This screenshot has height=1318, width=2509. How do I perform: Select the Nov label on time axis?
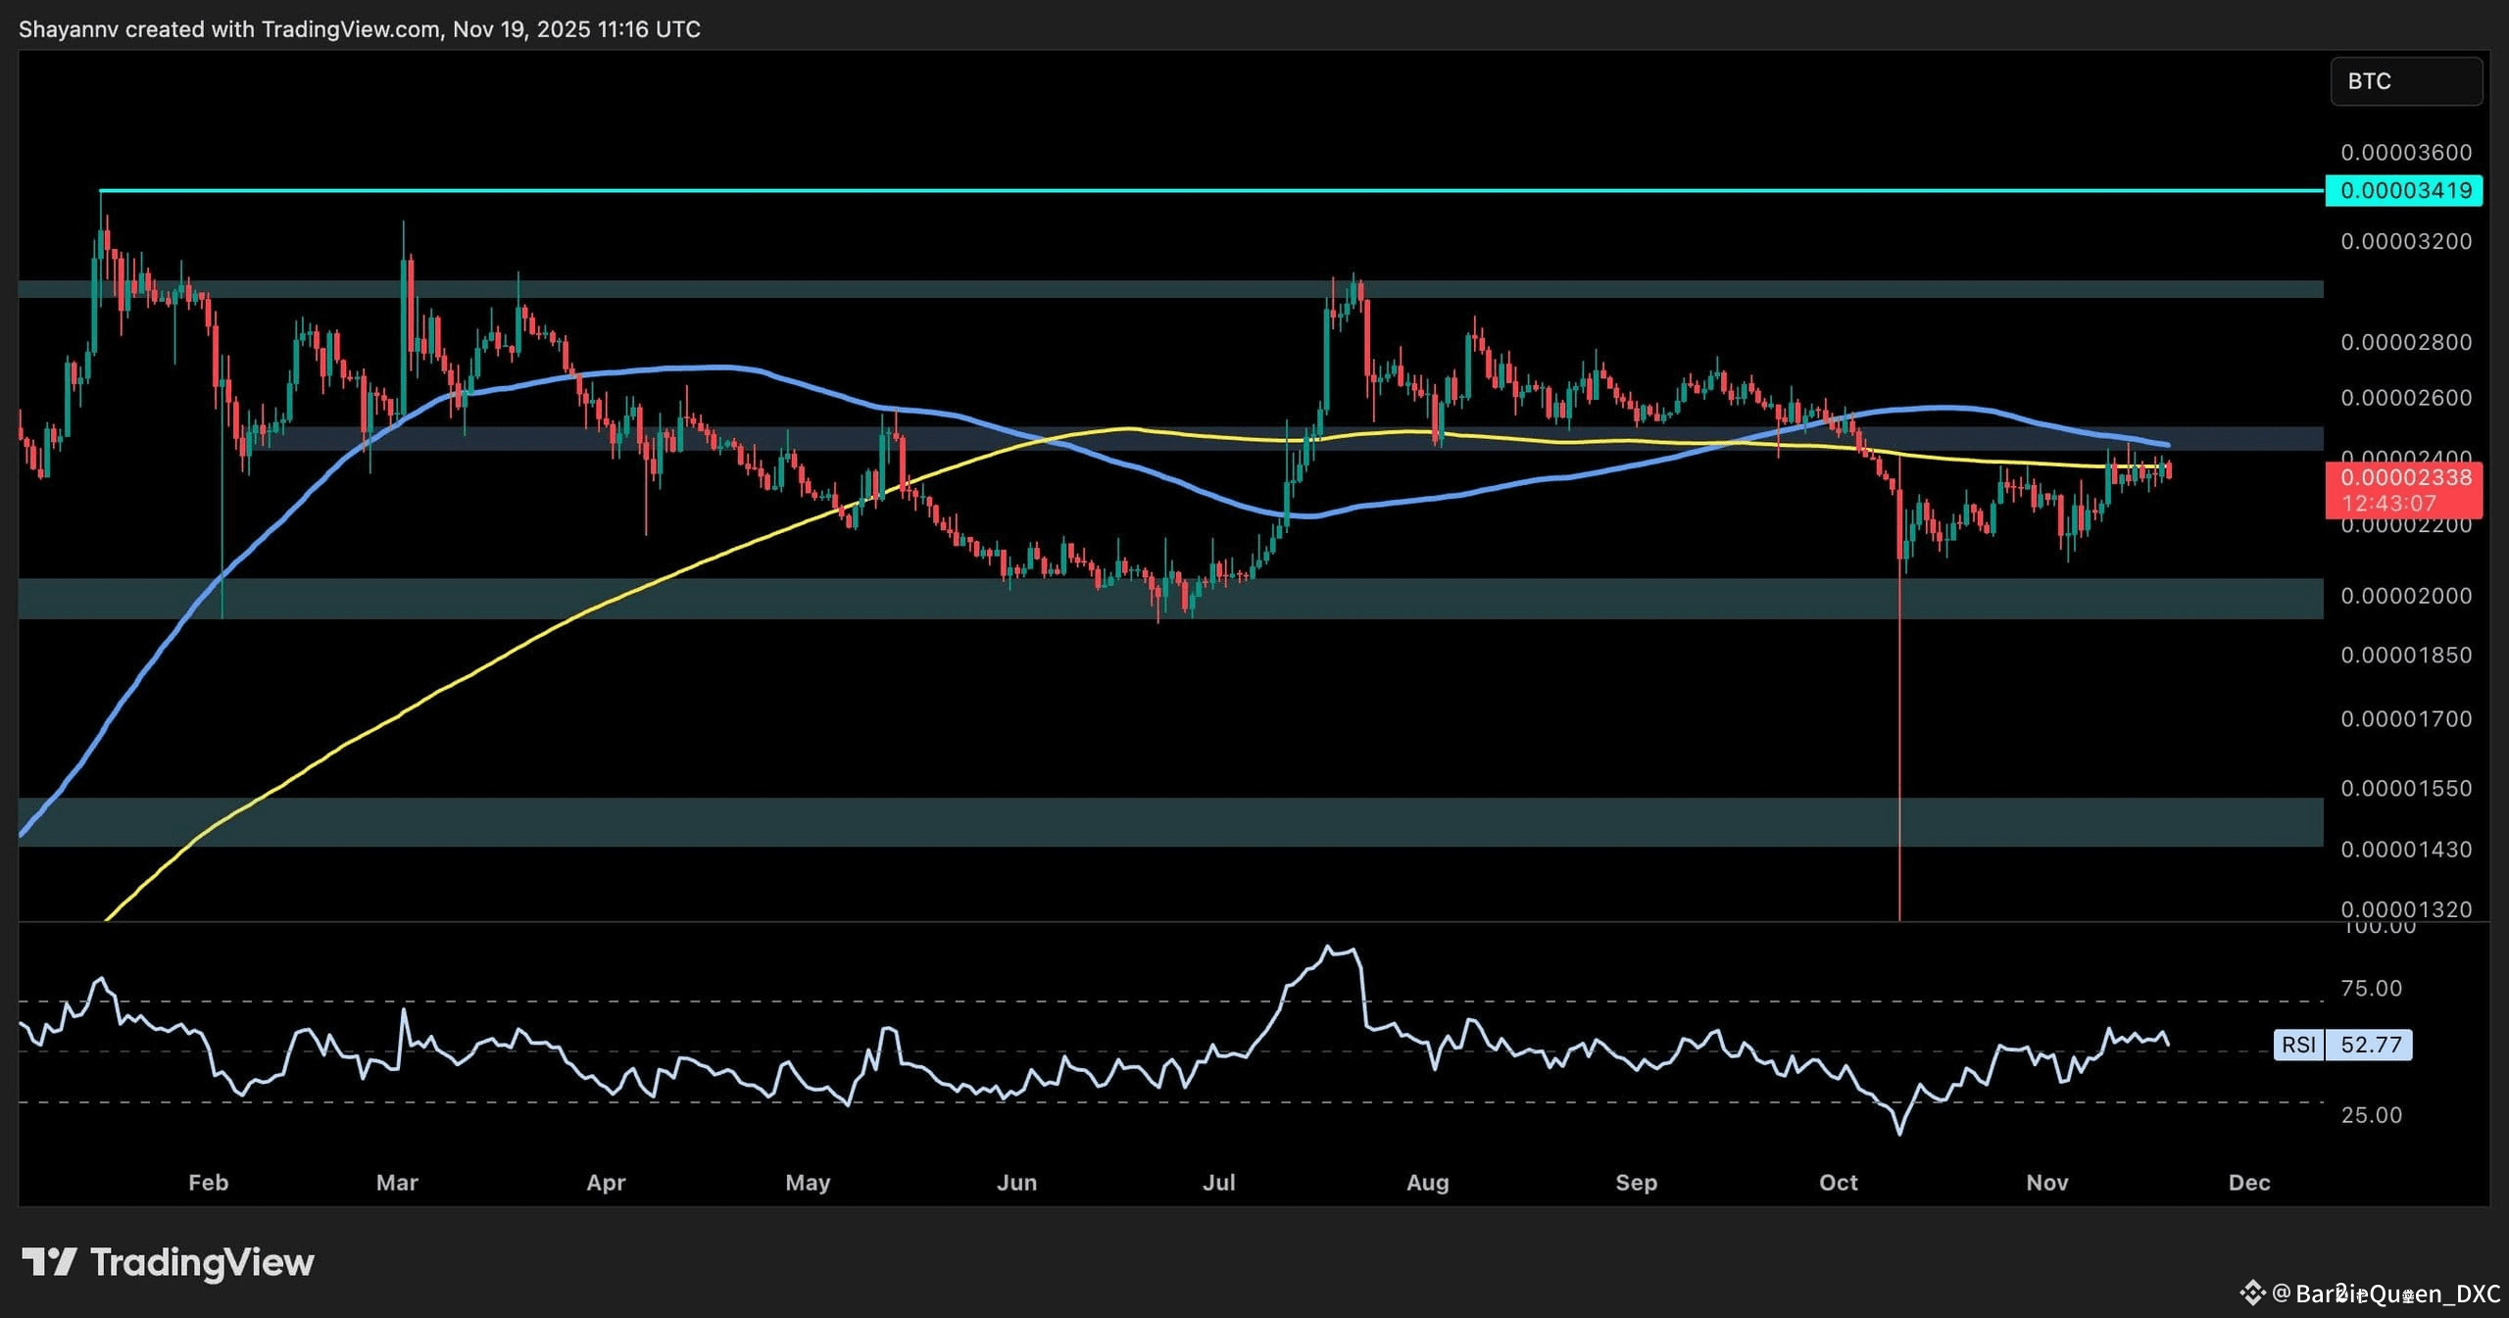[x=2046, y=1183]
